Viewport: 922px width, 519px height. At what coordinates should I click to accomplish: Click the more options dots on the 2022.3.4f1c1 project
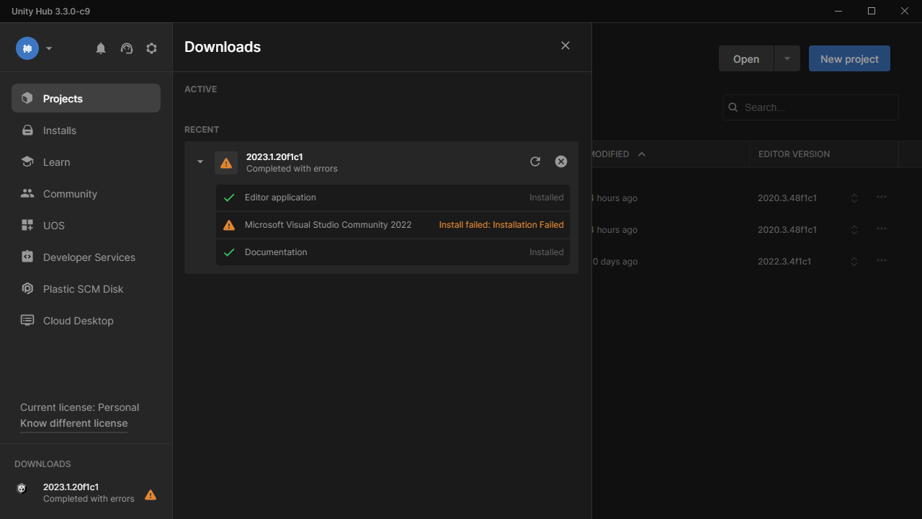coord(881,261)
